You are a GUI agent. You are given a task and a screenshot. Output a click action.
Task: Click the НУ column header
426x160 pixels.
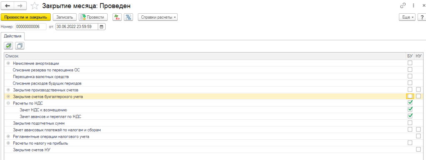pos(419,56)
